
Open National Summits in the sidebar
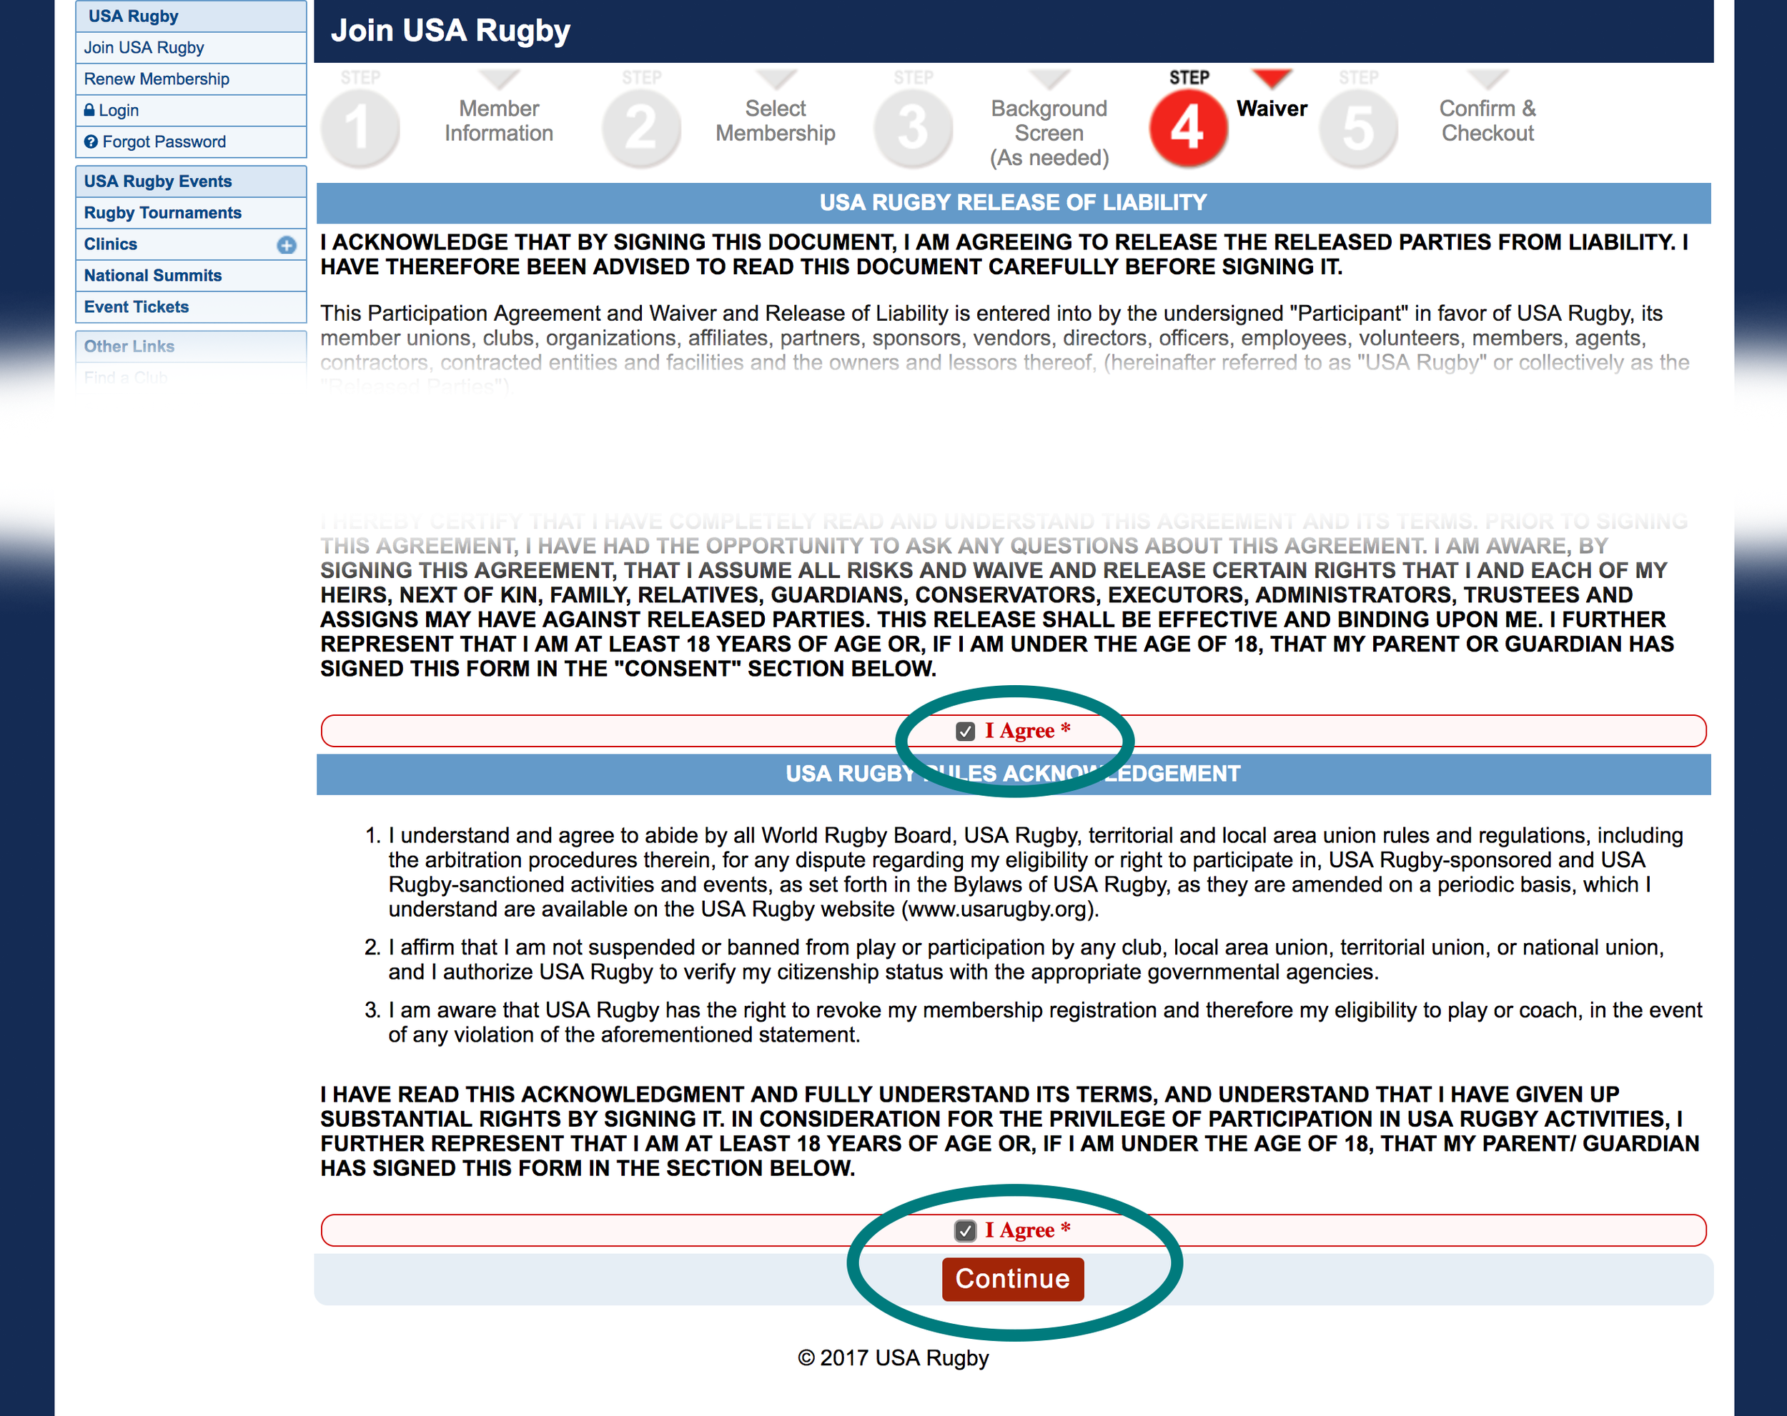(191, 276)
